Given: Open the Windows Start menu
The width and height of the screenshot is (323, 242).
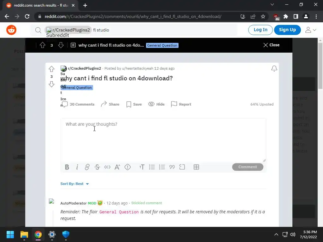Looking at the screenshot, I should point(10,234).
